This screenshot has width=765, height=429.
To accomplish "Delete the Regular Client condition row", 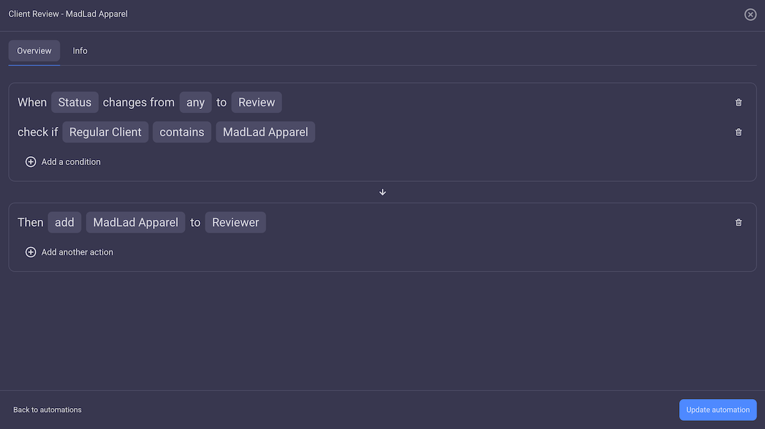I will coord(738,132).
